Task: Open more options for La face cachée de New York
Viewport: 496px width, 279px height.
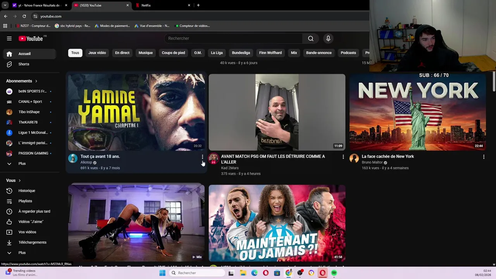Action: [x=484, y=157]
